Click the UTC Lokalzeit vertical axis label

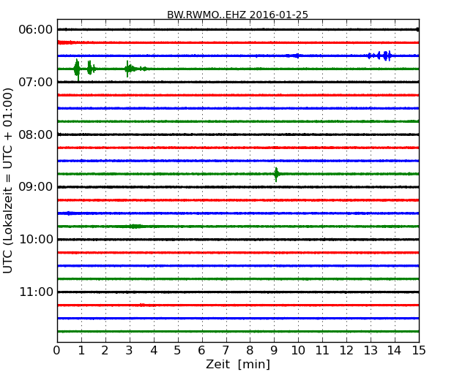(x=8, y=180)
